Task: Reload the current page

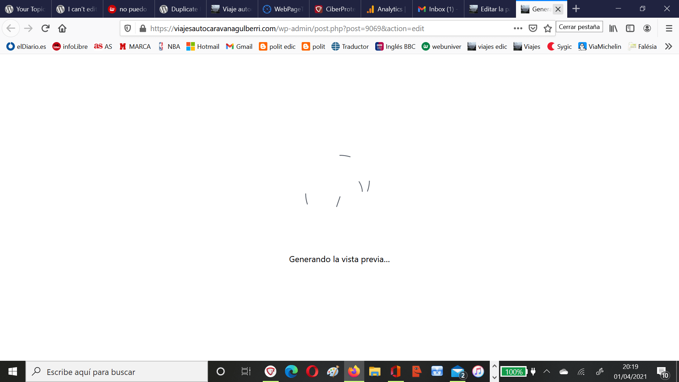Action: tap(45, 28)
